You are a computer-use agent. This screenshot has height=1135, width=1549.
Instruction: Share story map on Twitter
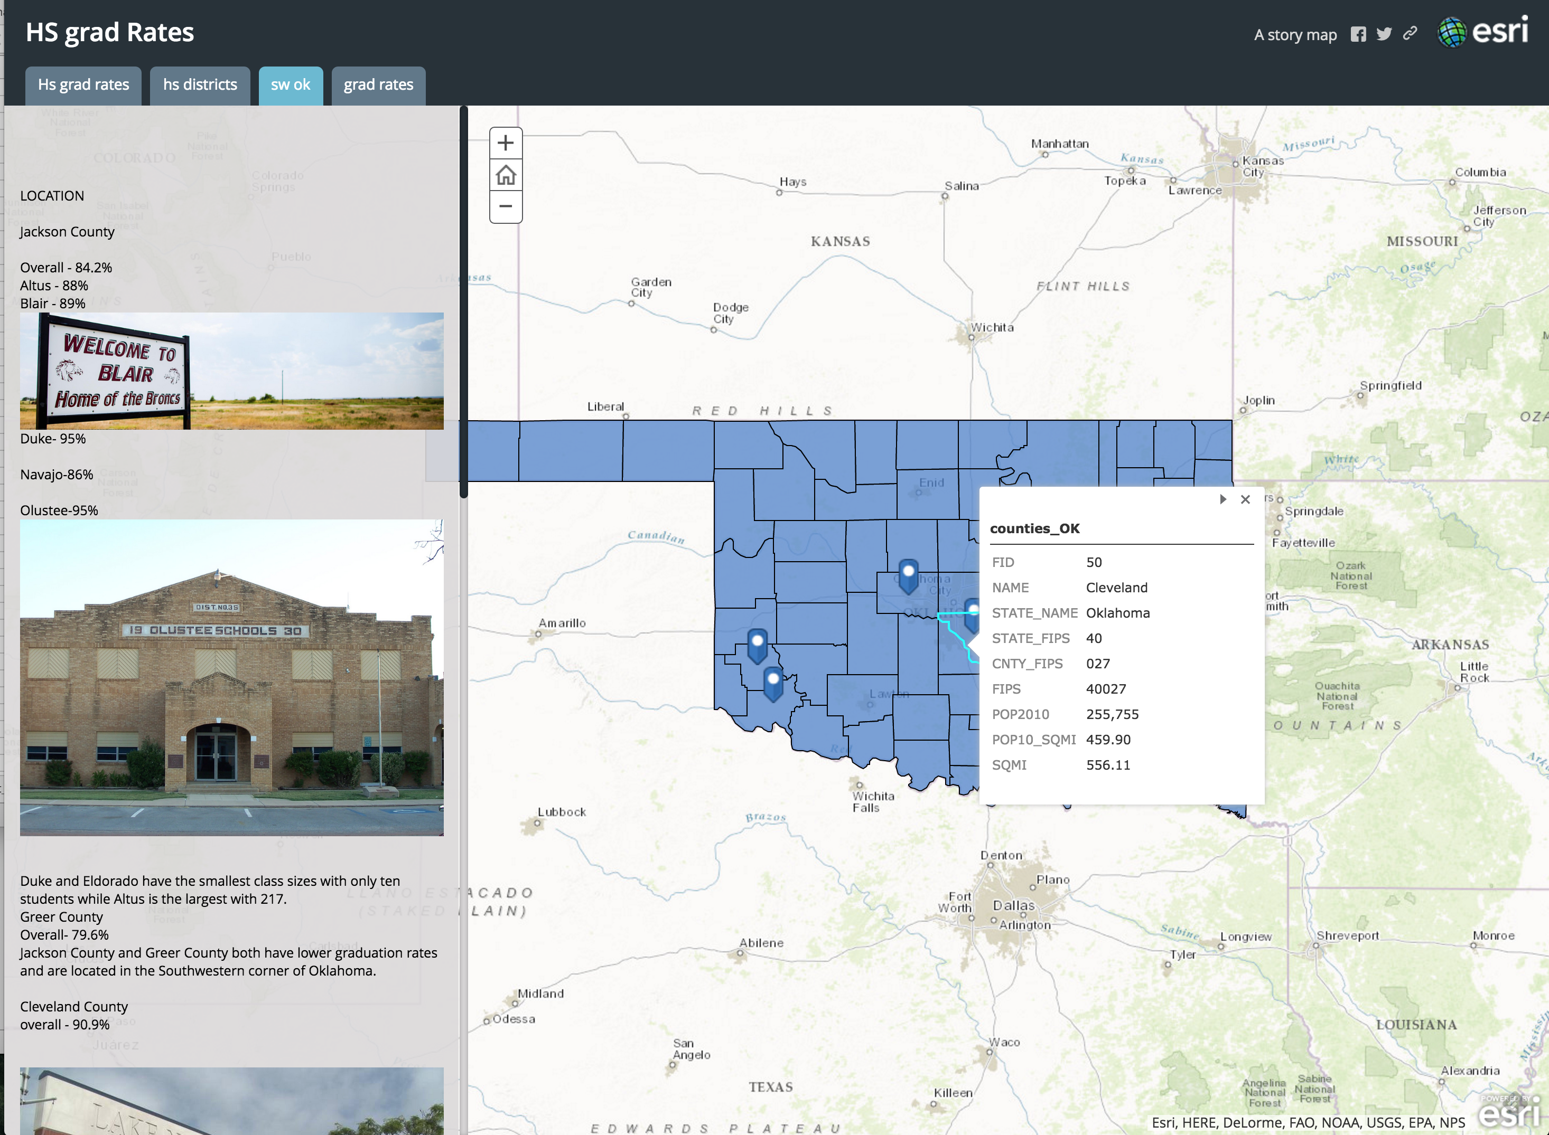(x=1384, y=34)
